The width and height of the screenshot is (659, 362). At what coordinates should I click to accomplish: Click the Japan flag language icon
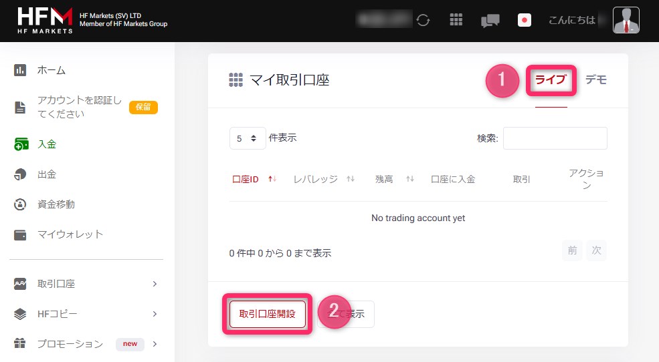(x=525, y=20)
